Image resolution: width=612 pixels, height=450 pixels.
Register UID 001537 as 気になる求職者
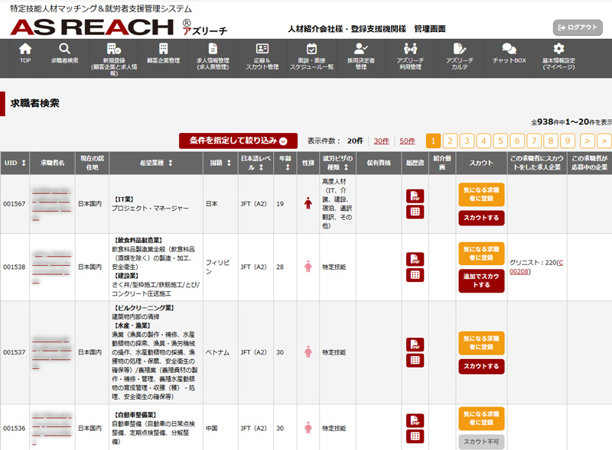pyautogui.click(x=481, y=343)
